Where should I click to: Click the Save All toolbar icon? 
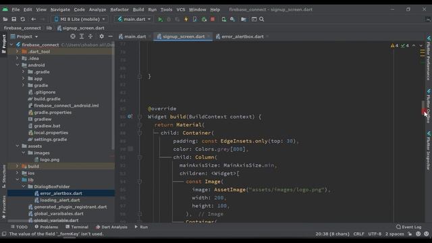(13, 20)
